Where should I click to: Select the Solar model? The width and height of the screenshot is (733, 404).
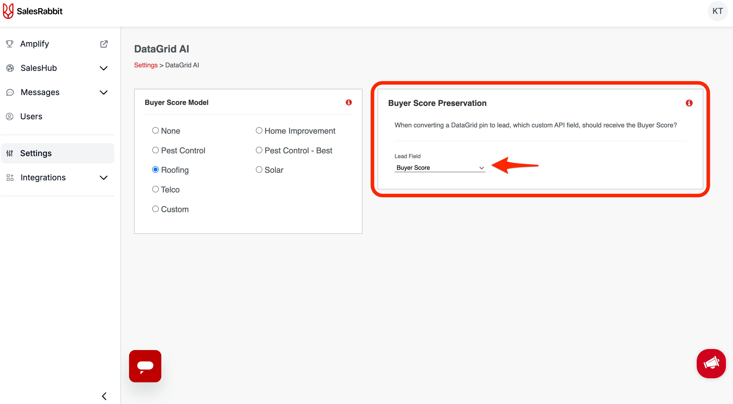[x=259, y=170]
